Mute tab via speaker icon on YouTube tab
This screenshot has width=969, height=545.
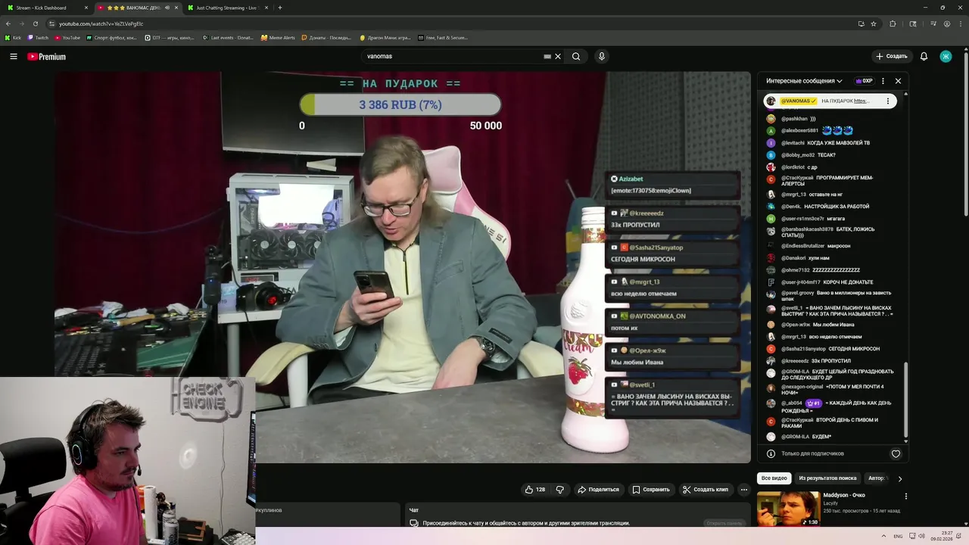(167, 8)
